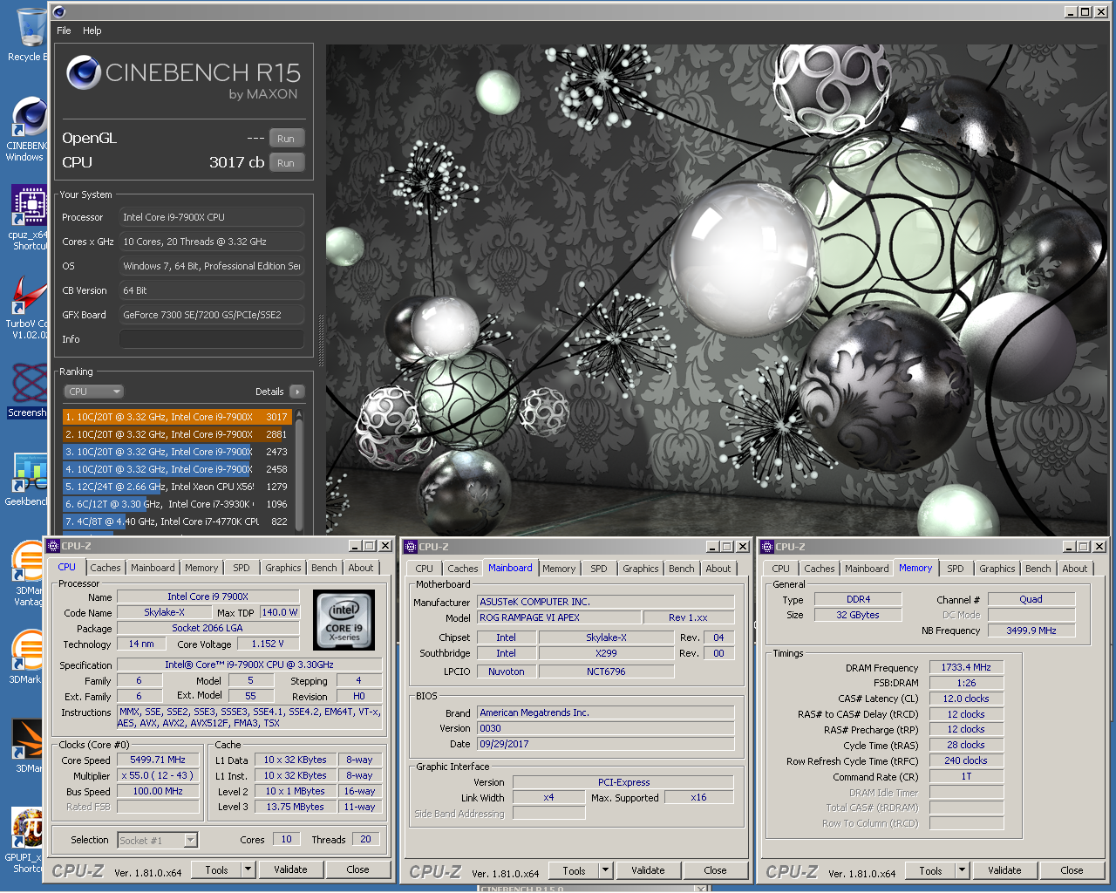Select ranking row 1 with score 3017

pos(178,417)
